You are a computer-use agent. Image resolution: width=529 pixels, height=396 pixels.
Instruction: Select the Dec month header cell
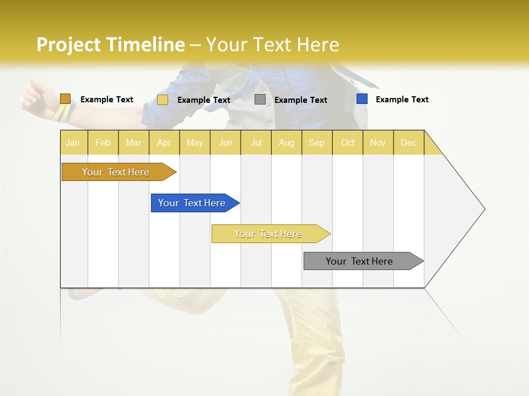(409, 142)
